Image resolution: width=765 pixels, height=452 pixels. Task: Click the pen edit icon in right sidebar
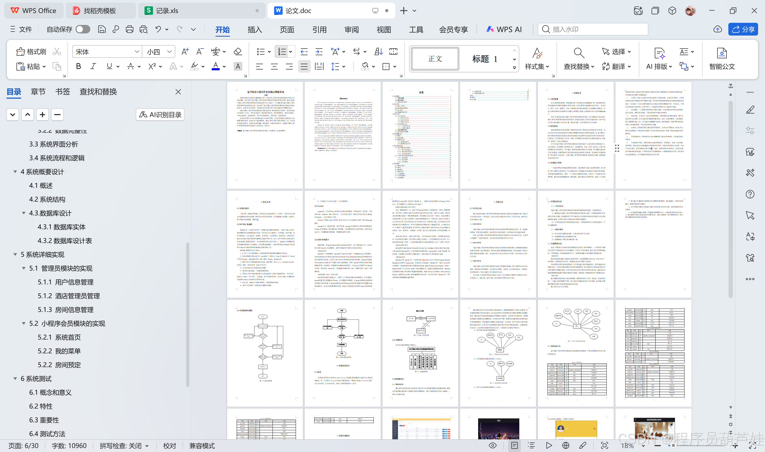(750, 110)
